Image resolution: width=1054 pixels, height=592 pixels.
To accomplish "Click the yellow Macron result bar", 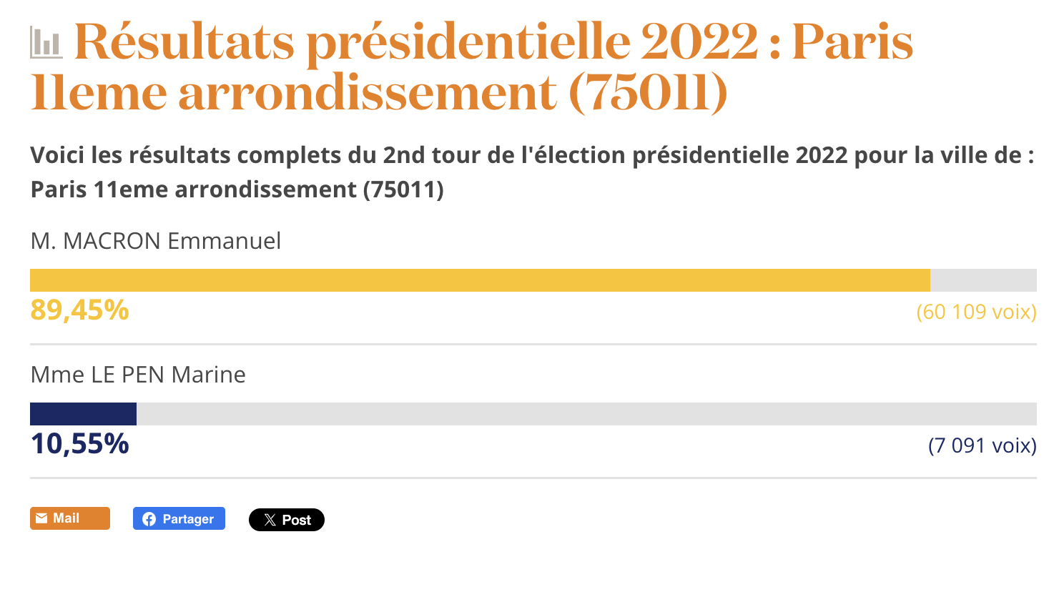I will (x=480, y=280).
